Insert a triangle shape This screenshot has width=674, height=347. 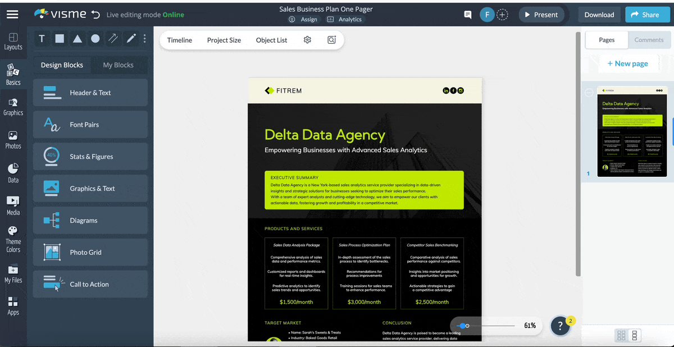78,38
